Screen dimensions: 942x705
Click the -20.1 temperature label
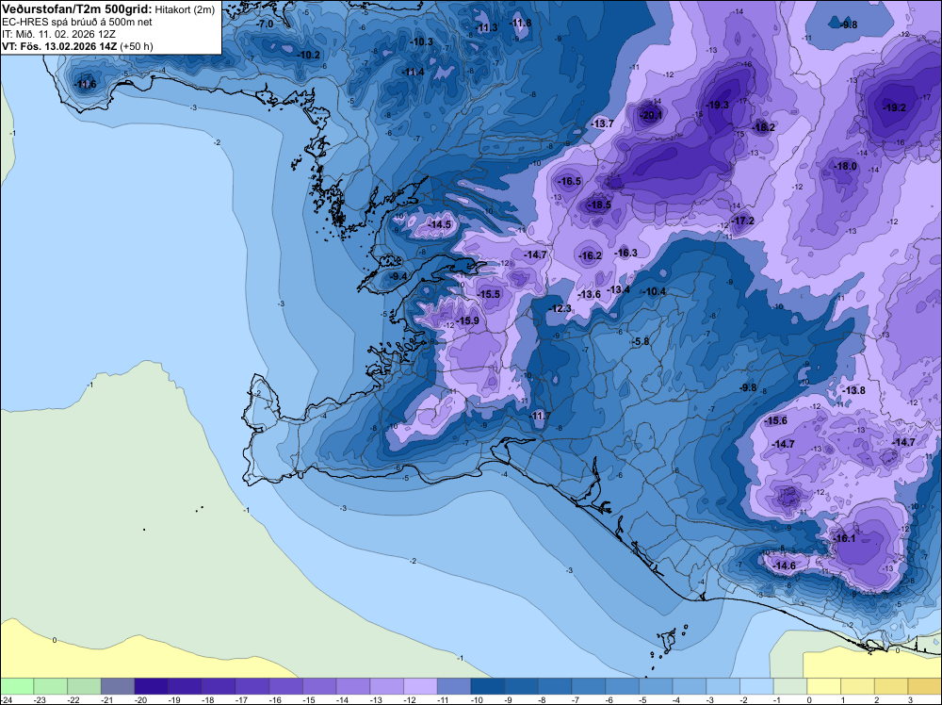point(651,115)
